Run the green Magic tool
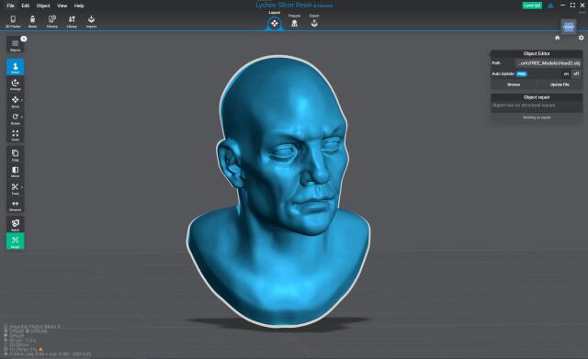This screenshot has width=588, height=359. coord(16,241)
